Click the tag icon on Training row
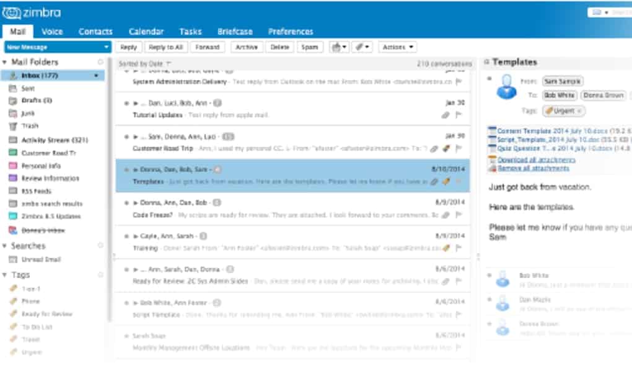The image size is (632, 368). point(446,248)
